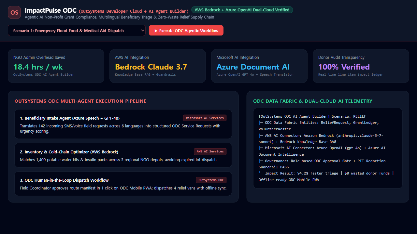This screenshot has height=234, width=417.
Task: Select the Azure Document AI value
Action: [253, 67]
